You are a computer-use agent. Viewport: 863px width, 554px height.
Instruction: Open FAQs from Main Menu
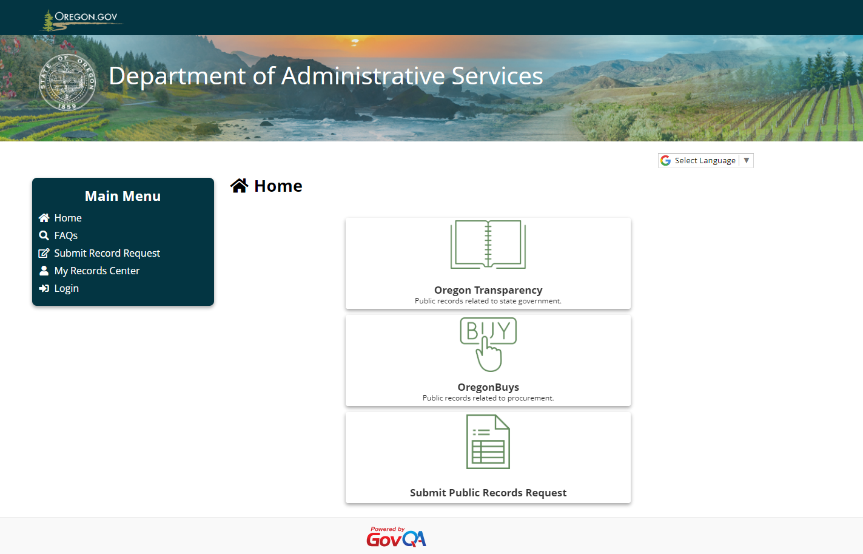(66, 235)
